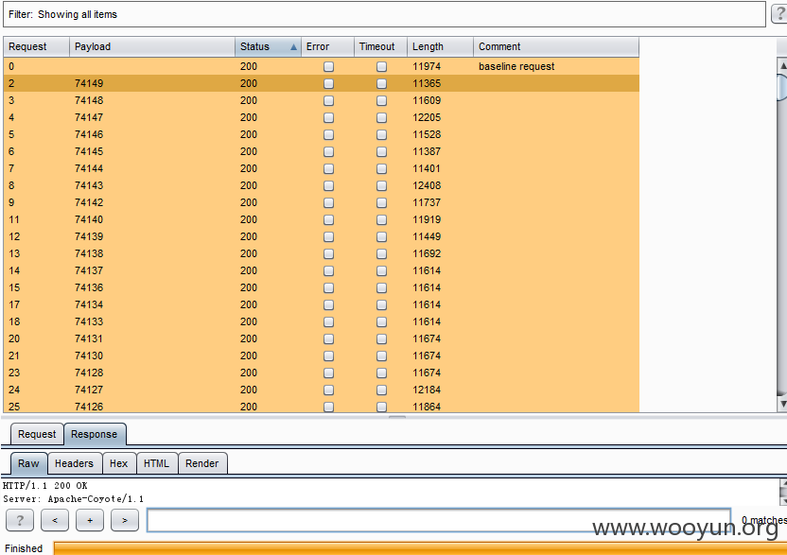Select the baseline request row comment
This screenshot has width=787, height=555.
point(516,66)
